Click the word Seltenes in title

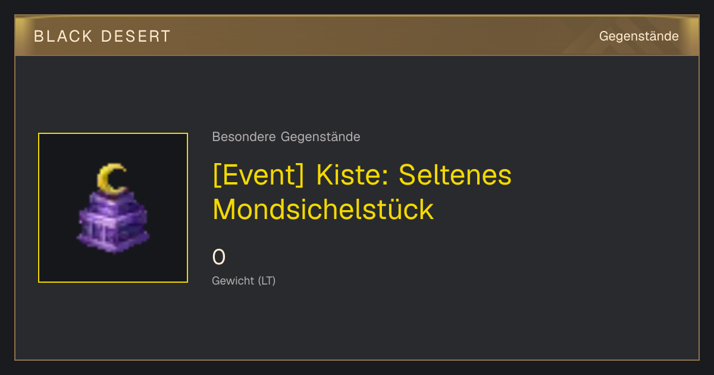tap(455, 176)
